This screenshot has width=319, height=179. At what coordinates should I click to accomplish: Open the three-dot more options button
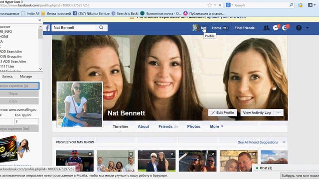click(x=279, y=113)
